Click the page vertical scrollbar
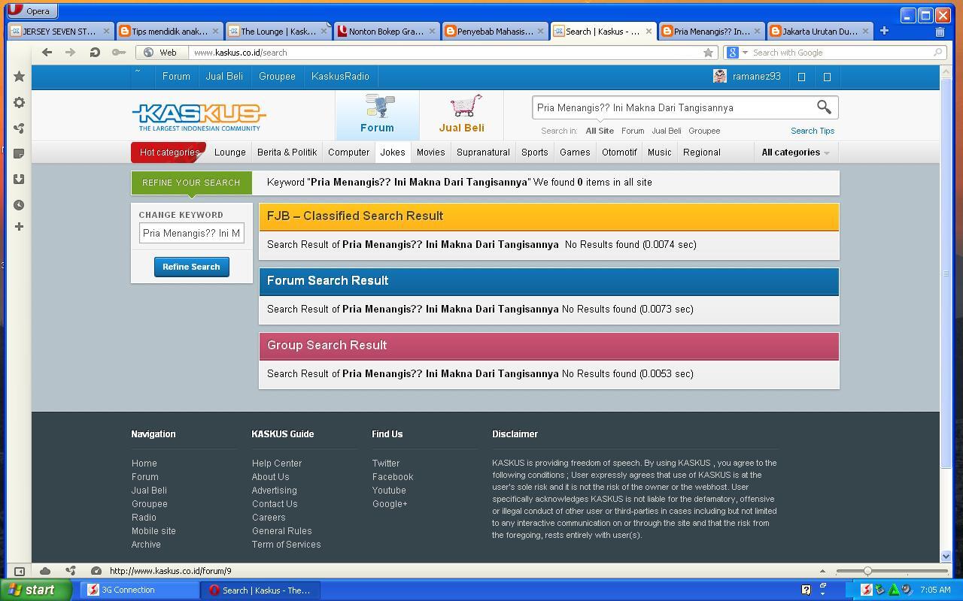The width and height of the screenshot is (963, 601). [x=946, y=273]
